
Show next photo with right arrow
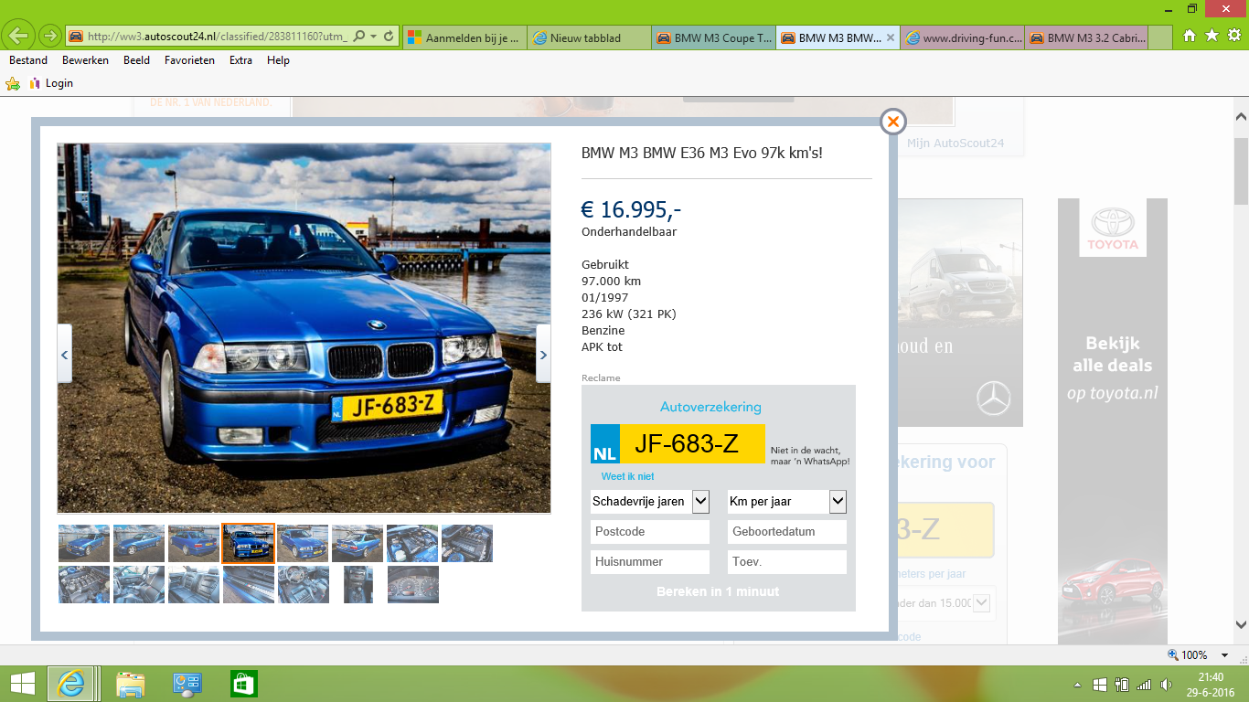point(543,354)
